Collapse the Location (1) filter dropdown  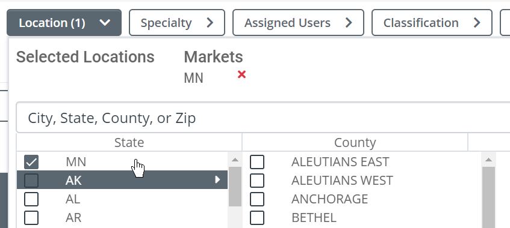pos(64,23)
